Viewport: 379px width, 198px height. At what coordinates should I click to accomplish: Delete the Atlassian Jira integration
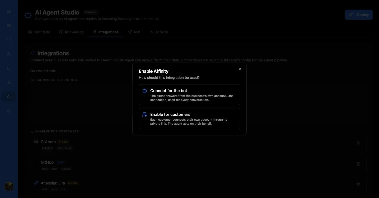point(358,184)
